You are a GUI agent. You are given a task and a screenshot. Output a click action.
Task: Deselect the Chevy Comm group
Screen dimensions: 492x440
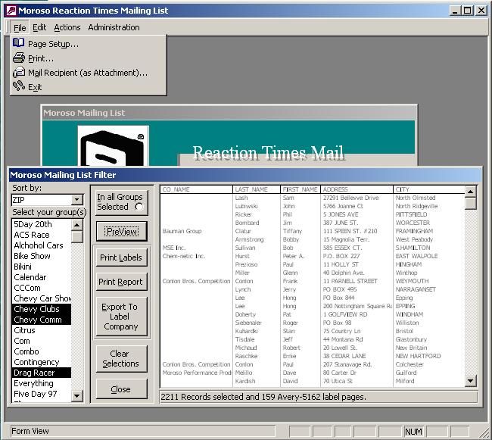42,320
